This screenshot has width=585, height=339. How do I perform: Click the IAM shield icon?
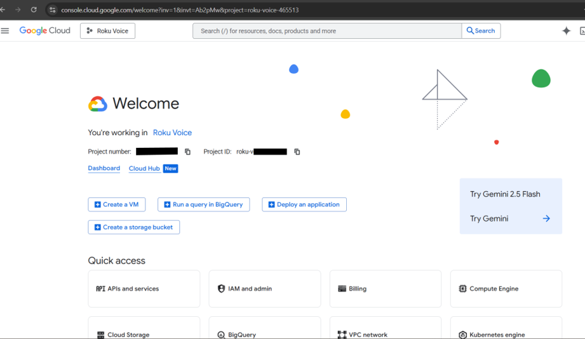coord(221,289)
